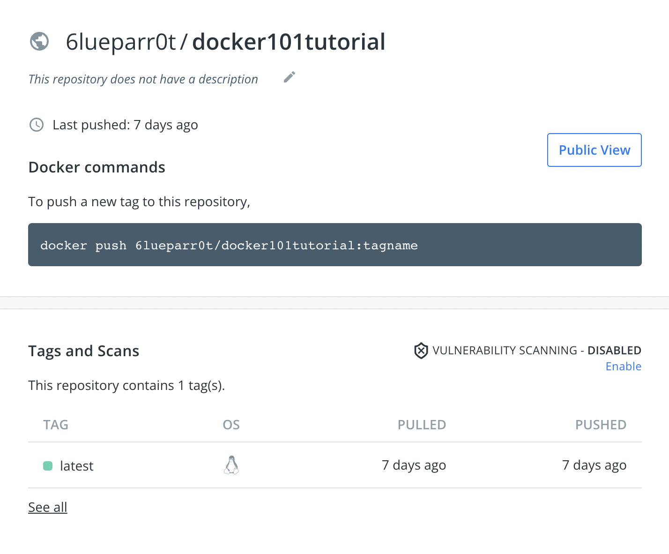Click the Linux penguin OS icon
669x554 pixels.
231,465
